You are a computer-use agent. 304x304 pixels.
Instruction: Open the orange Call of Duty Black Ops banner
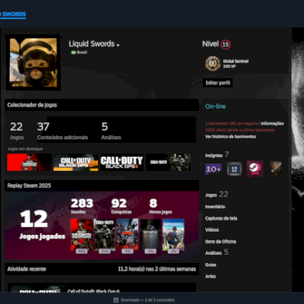pos(76,162)
